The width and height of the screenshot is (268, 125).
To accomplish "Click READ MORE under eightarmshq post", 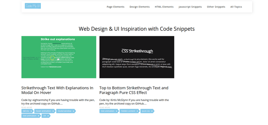I will 27,108.
